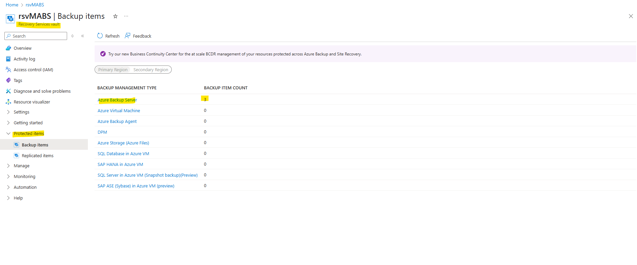This screenshot has width=637, height=265.
Task: Click the Home breadcrumb link
Action: pyautogui.click(x=12, y=5)
